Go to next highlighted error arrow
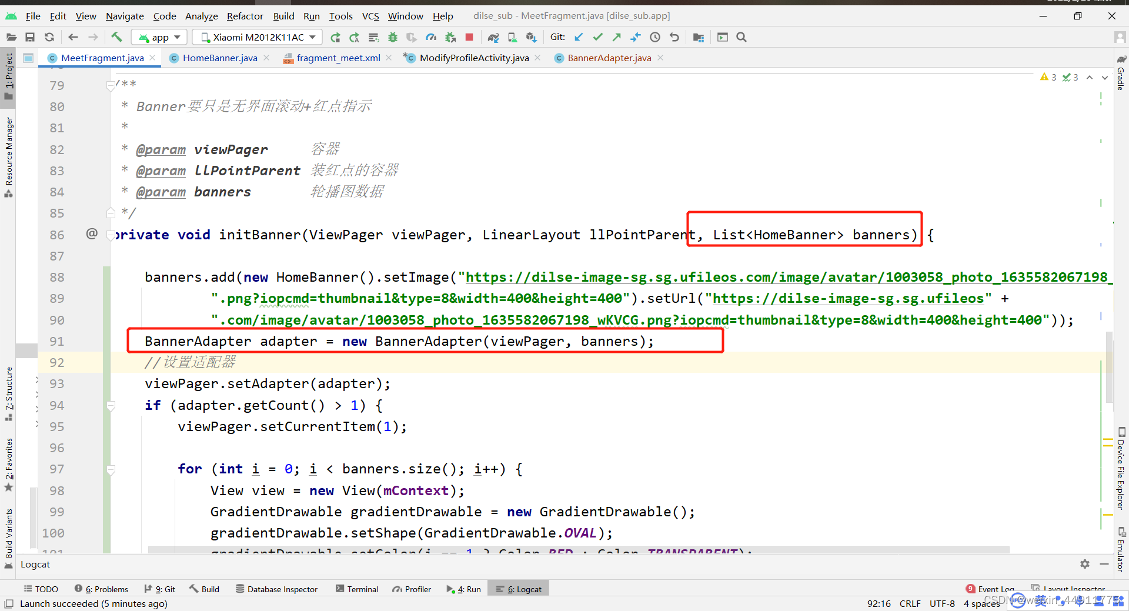1129x611 pixels. pos(1105,77)
